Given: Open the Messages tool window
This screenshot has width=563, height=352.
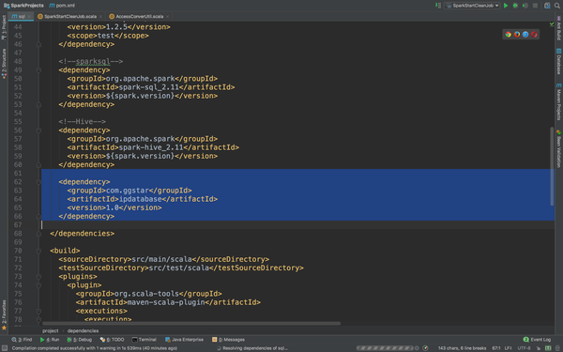Looking at the screenshot, I should (x=228, y=340).
